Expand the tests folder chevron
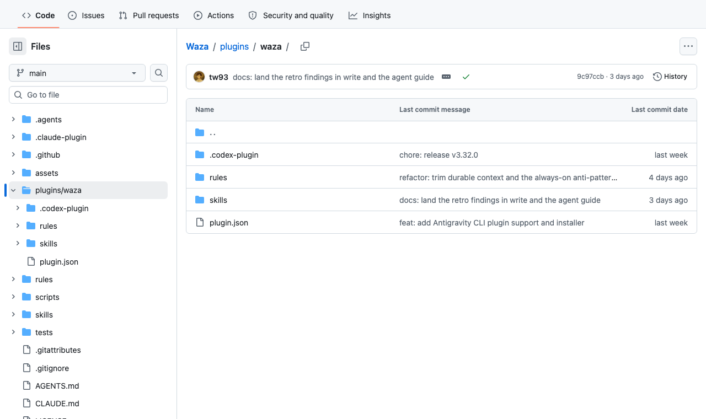The height and width of the screenshot is (419, 706). [13, 332]
